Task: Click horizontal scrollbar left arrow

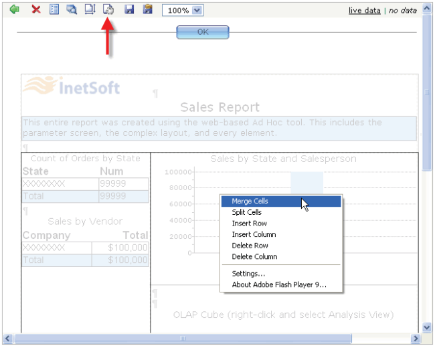Action: click(x=8, y=339)
